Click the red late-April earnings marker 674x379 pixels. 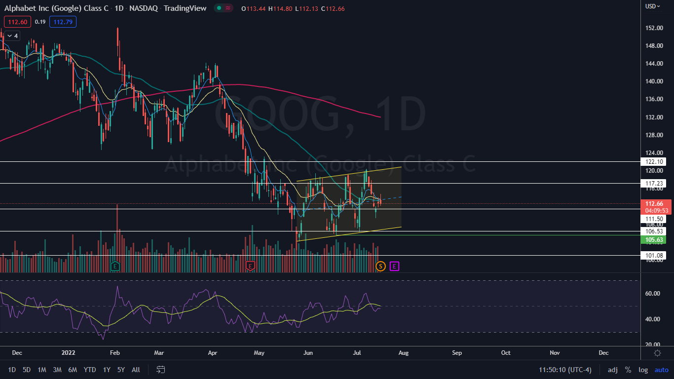250,266
